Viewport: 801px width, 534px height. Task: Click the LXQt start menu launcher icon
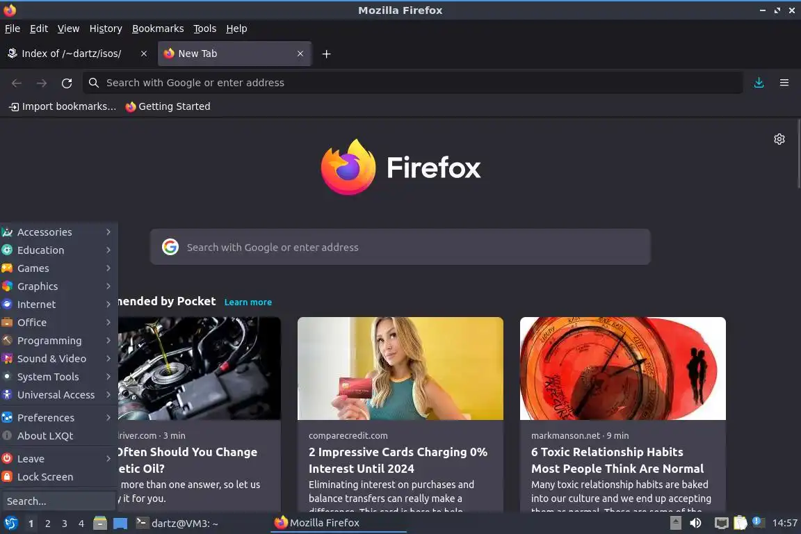[10, 523]
